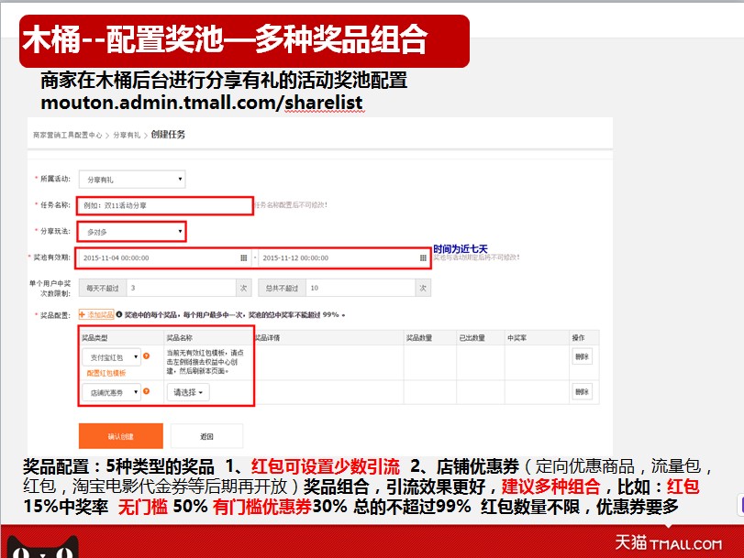Image resolution: width=744 pixels, height=558 pixels.
Task: Open the 所属活动 dropdown showing 分享有礼
Action: [132, 180]
